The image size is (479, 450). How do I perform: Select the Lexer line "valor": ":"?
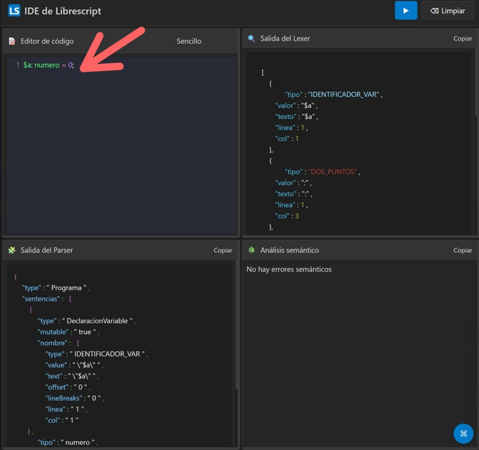(293, 183)
